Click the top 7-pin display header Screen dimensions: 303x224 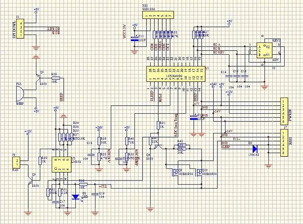point(158,15)
